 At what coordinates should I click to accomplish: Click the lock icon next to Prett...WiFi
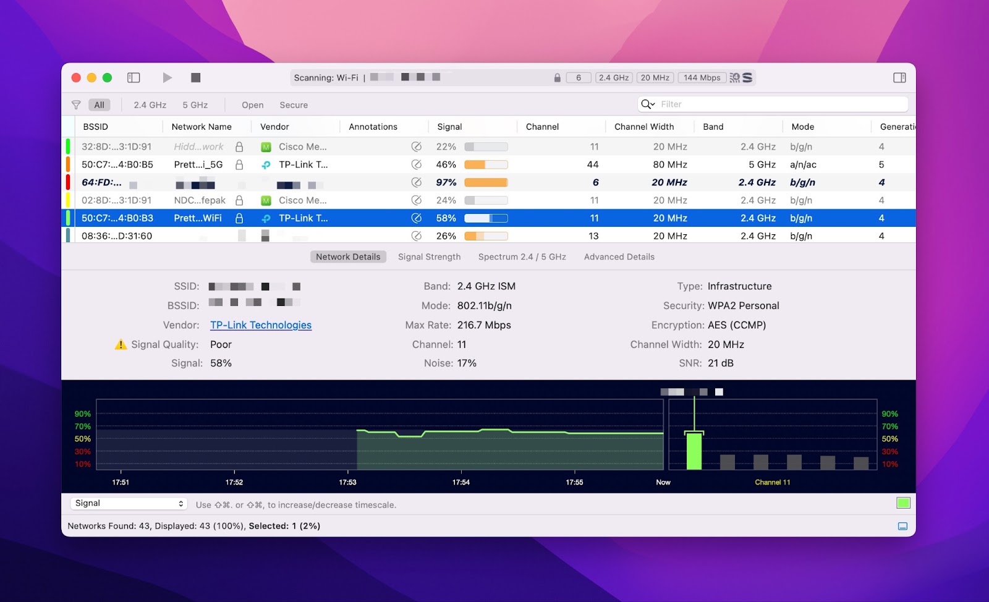(x=240, y=218)
